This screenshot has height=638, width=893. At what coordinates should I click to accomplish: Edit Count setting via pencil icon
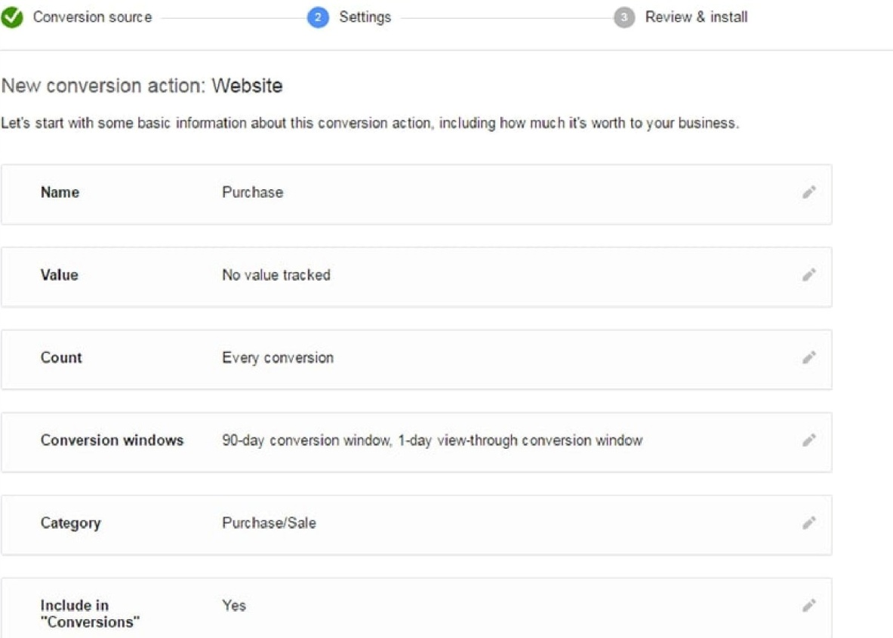[x=808, y=357]
